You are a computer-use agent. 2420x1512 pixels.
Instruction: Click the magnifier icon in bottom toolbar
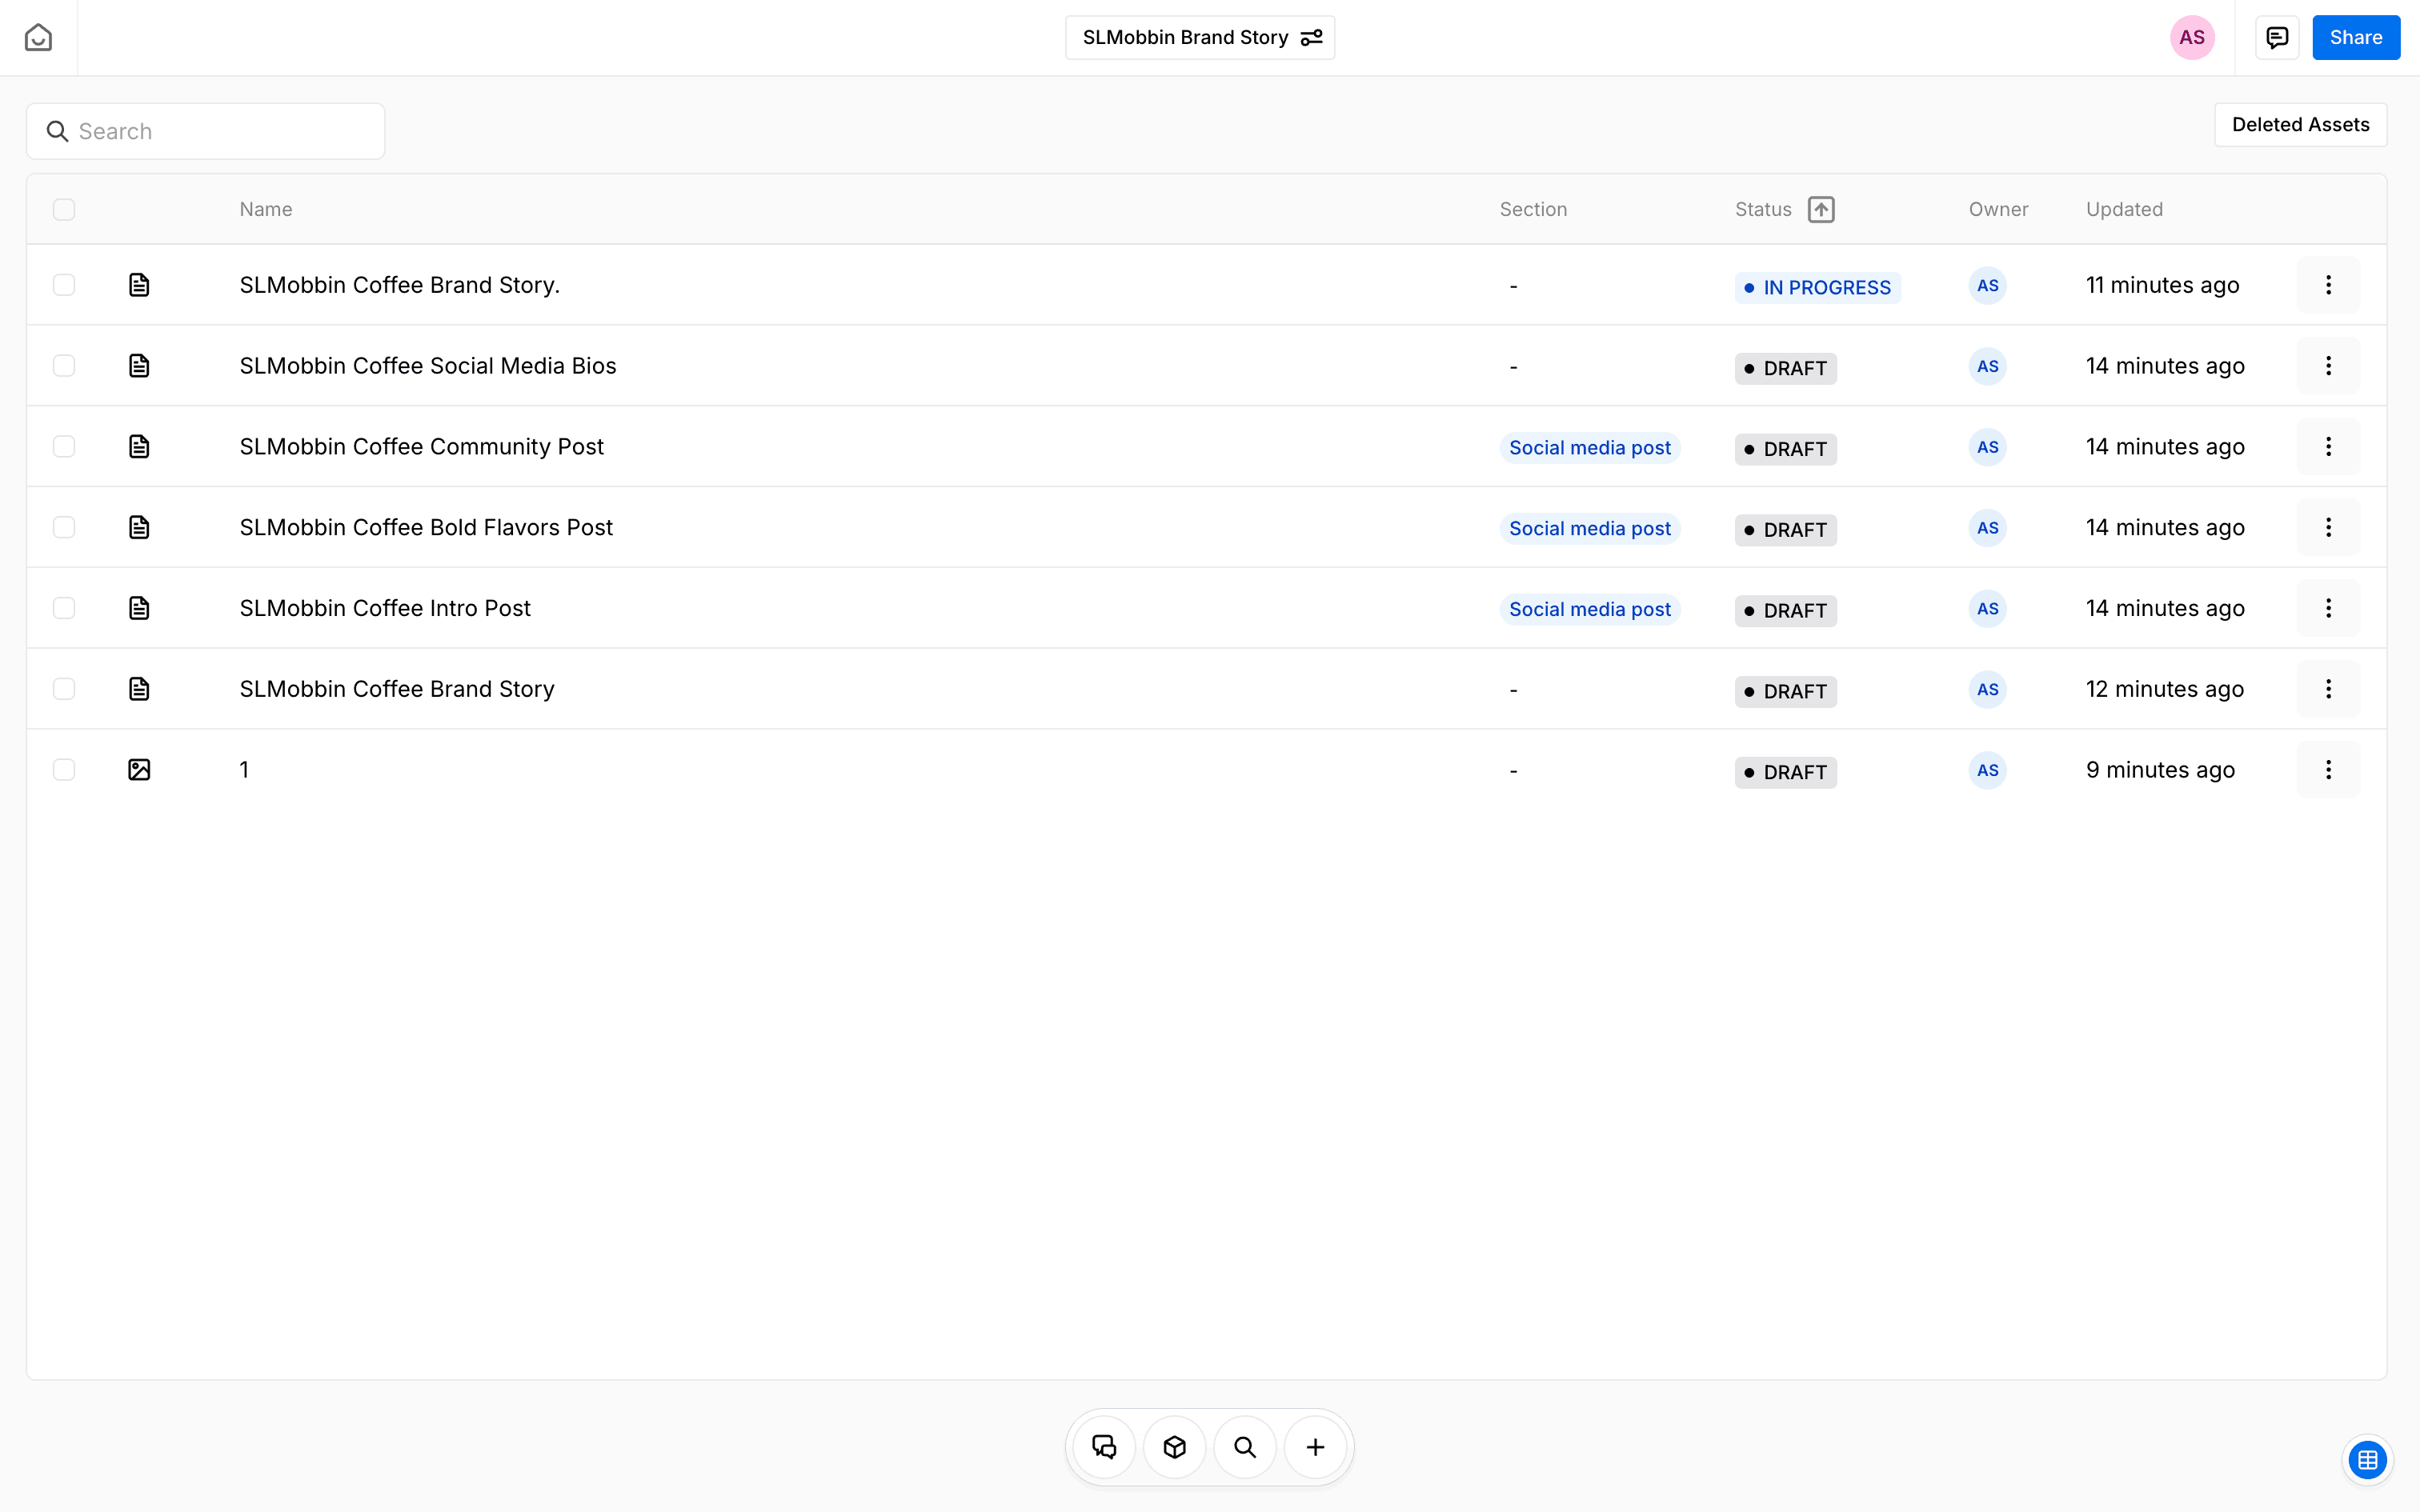point(1245,1447)
